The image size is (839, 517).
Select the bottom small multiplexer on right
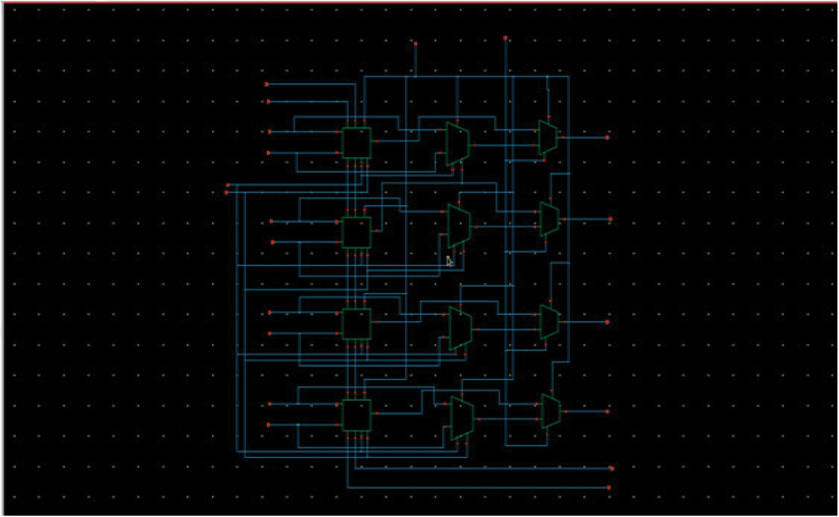(x=551, y=412)
